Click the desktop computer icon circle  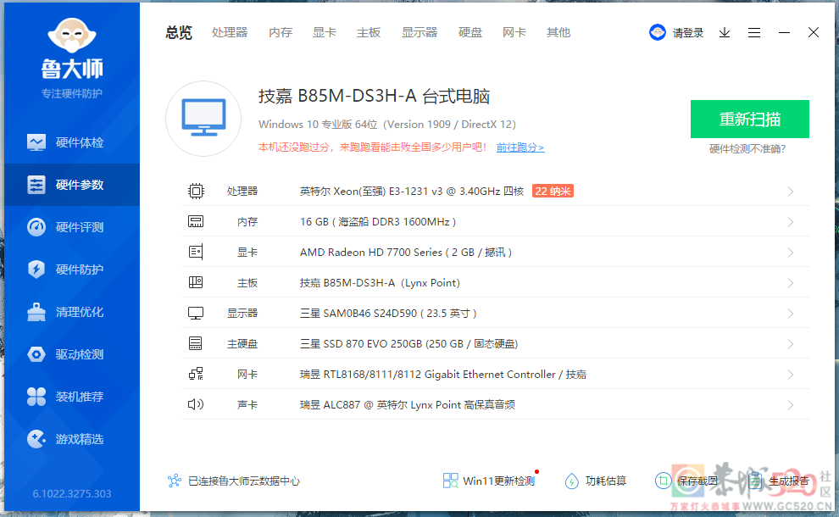pyautogui.click(x=203, y=119)
